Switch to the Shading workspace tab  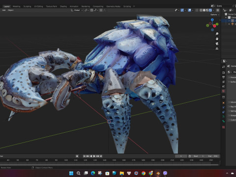tap(63, 6)
